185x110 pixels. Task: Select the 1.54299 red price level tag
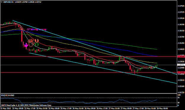181,57
